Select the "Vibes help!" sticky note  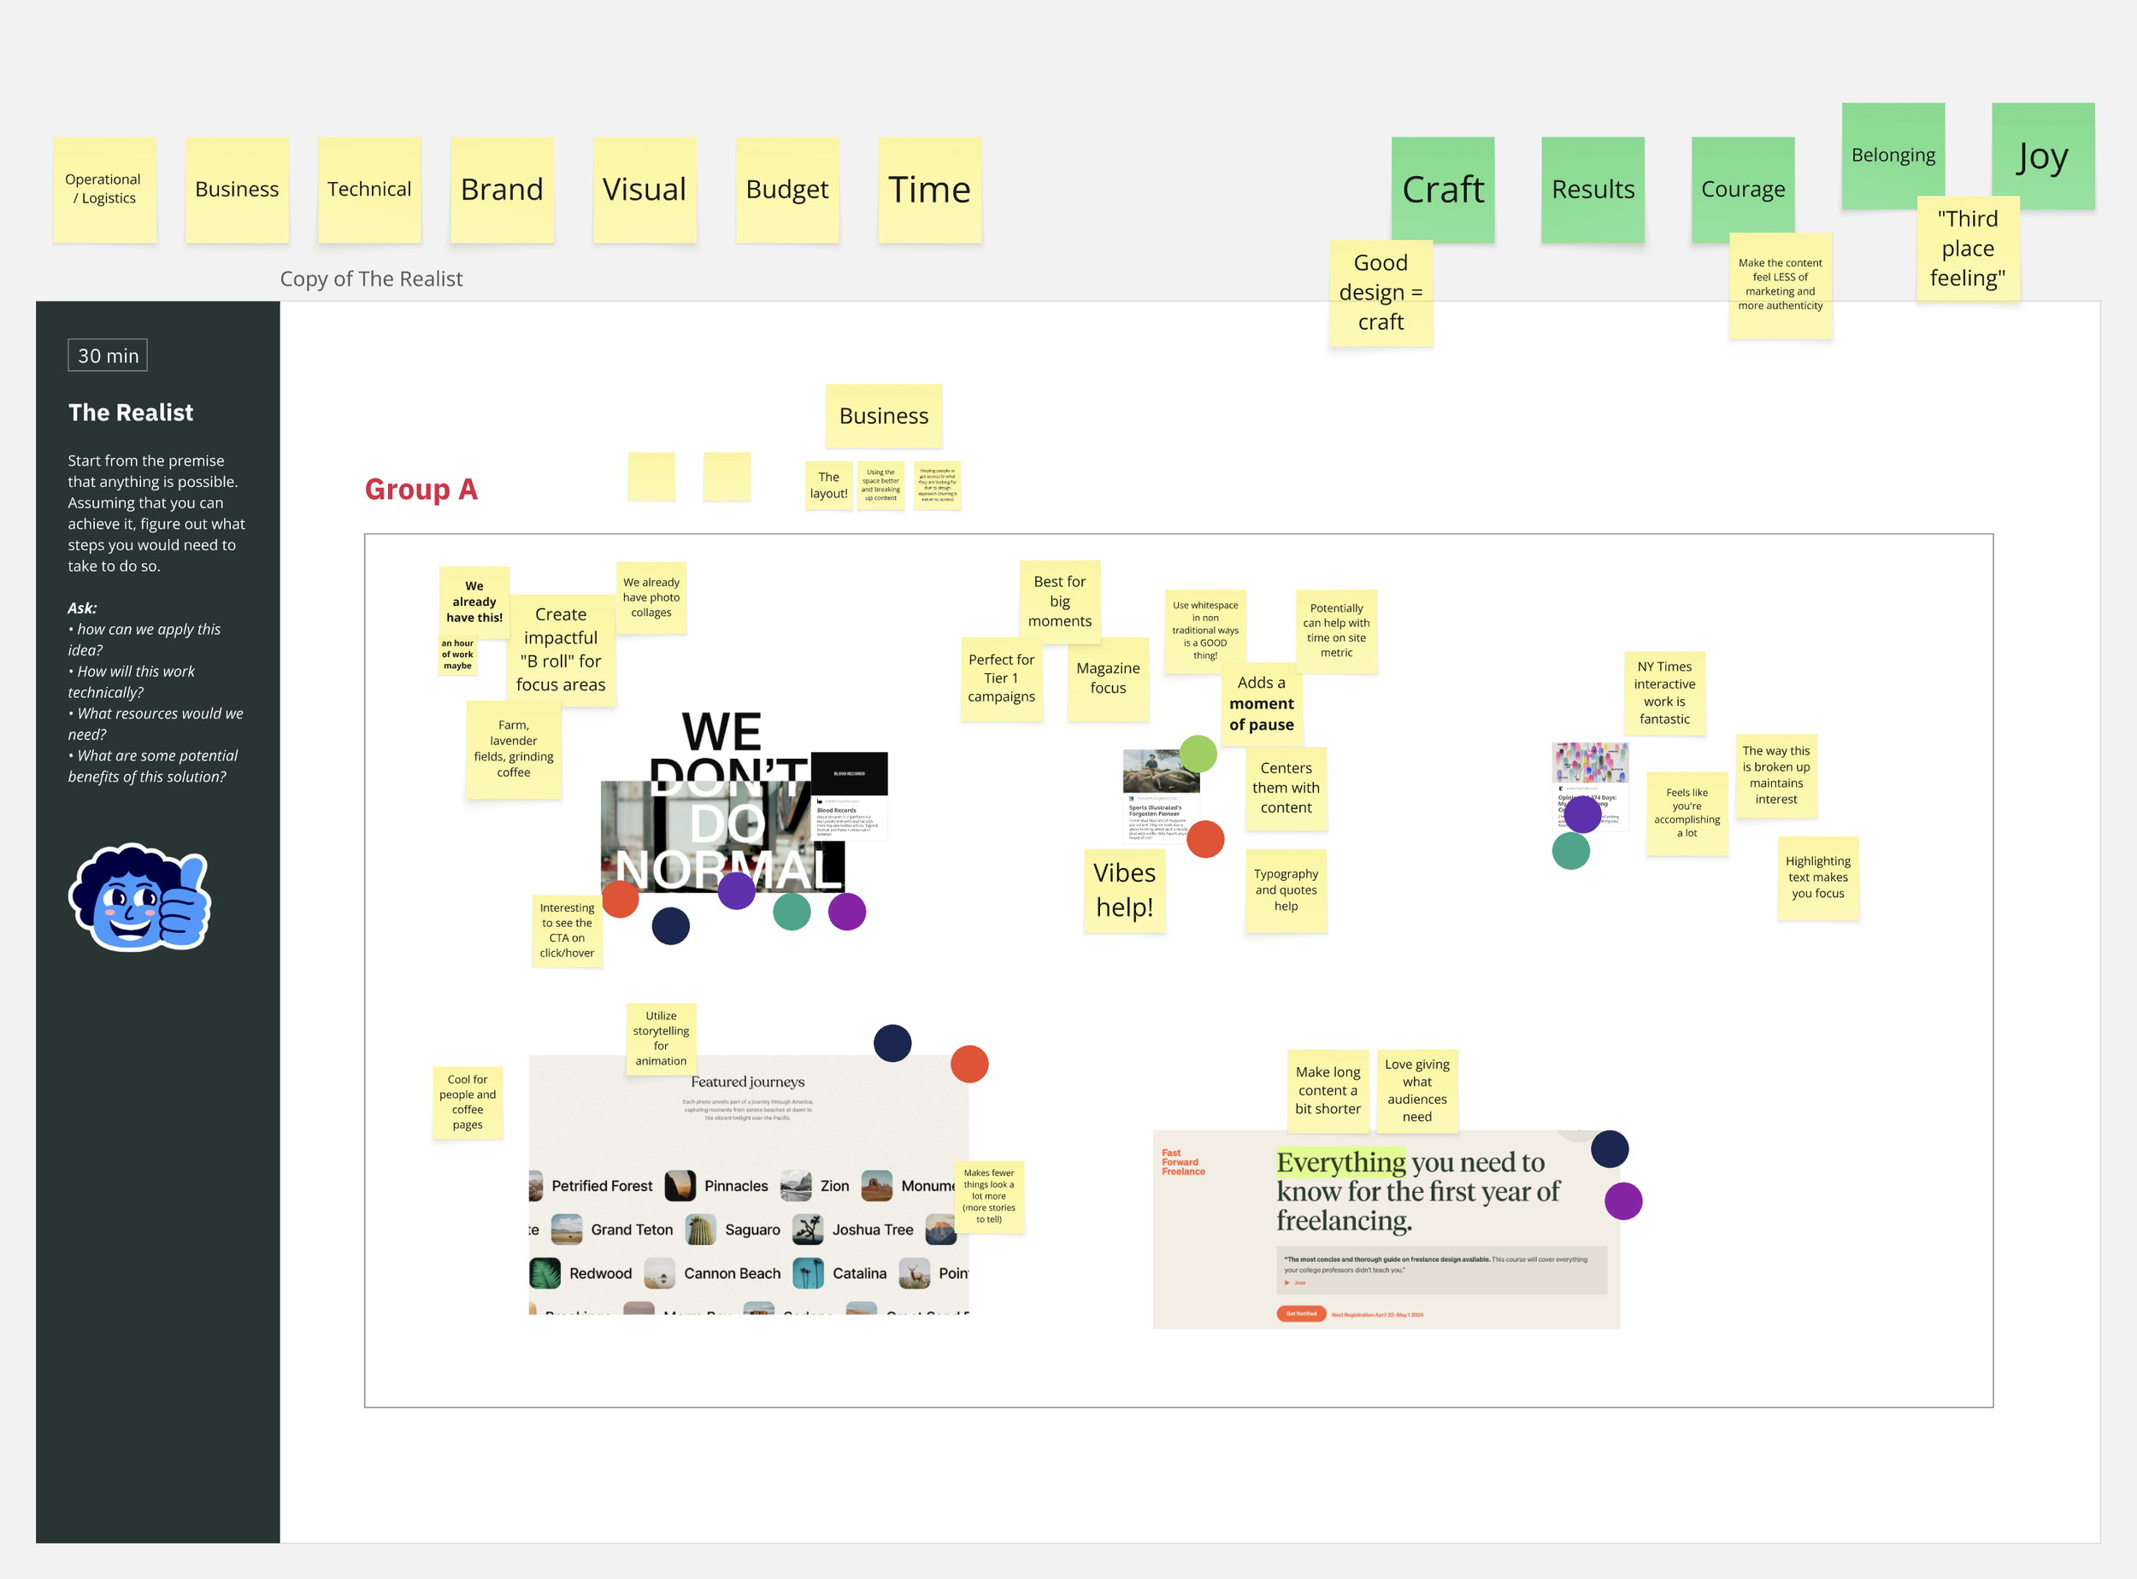[x=1124, y=889]
